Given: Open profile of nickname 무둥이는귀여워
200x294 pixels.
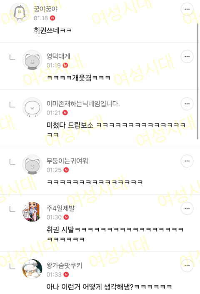Looking at the screenshot, I should (x=67, y=161).
